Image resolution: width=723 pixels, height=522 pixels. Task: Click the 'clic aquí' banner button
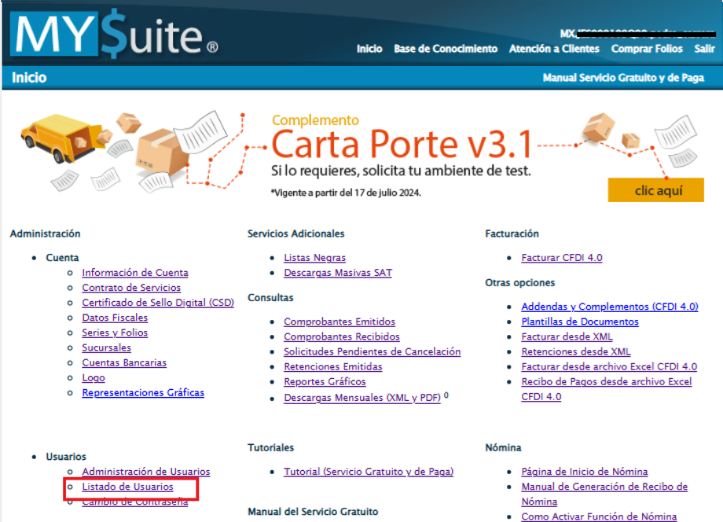pyautogui.click(x=655, y=190)
